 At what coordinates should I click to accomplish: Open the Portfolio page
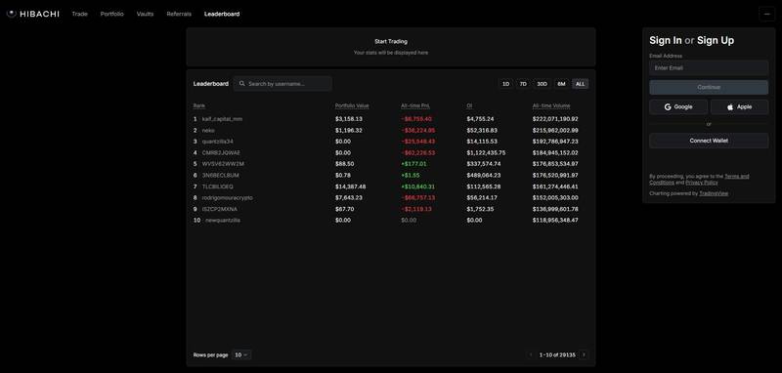(111, 14)
